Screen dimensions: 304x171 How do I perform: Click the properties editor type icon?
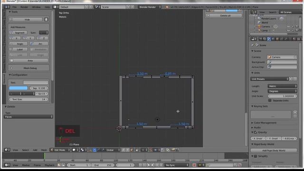pos(254,39)
